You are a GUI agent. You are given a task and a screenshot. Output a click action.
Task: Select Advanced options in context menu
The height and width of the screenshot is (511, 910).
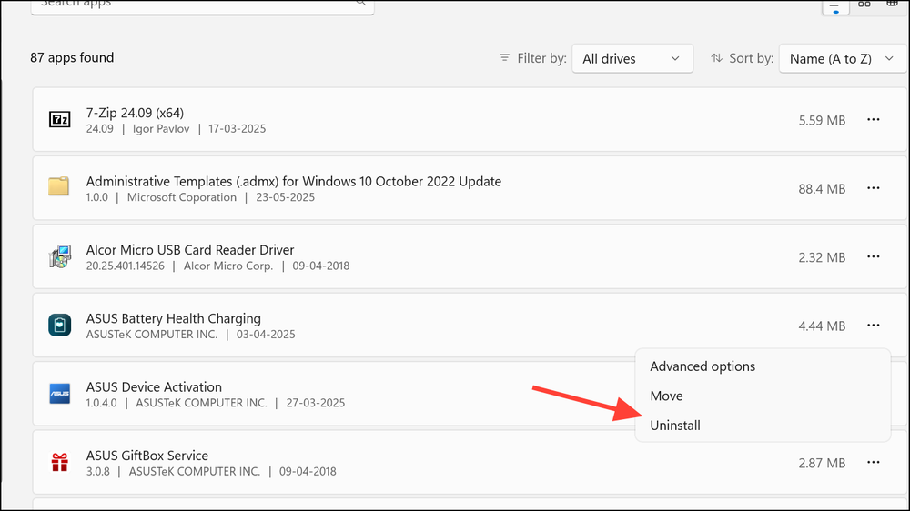click(703, 366)
